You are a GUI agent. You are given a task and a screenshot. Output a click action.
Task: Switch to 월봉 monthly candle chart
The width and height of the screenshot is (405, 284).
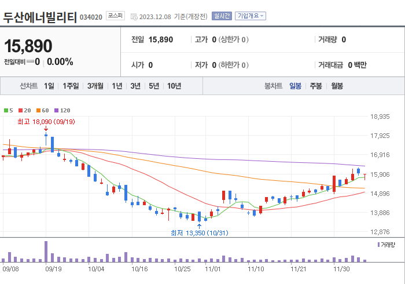click(337, 86)
